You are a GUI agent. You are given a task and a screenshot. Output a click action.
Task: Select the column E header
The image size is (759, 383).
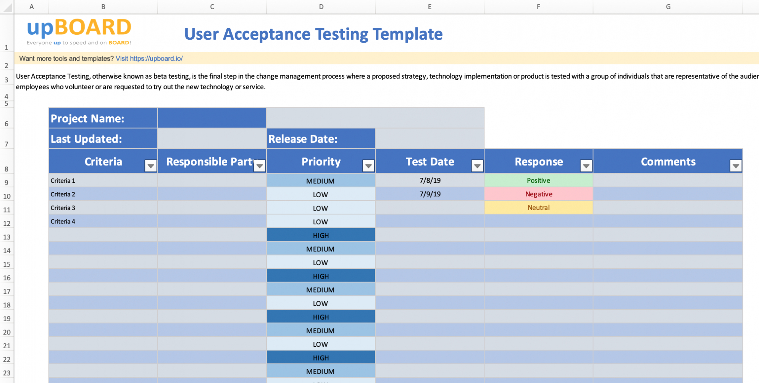coord(430,6)
